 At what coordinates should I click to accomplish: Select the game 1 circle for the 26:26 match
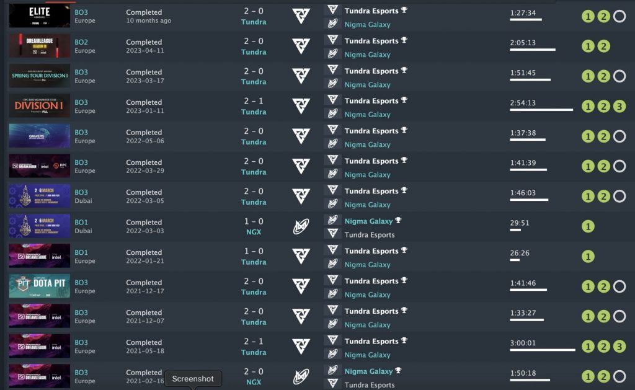(588, 257)
